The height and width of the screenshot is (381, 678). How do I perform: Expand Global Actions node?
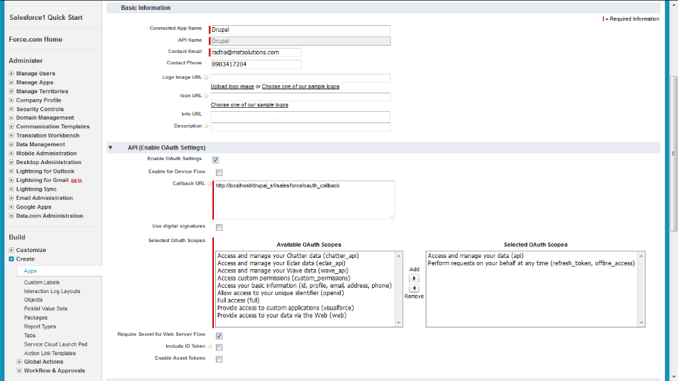pyautogui.click(x=19, y=362)
